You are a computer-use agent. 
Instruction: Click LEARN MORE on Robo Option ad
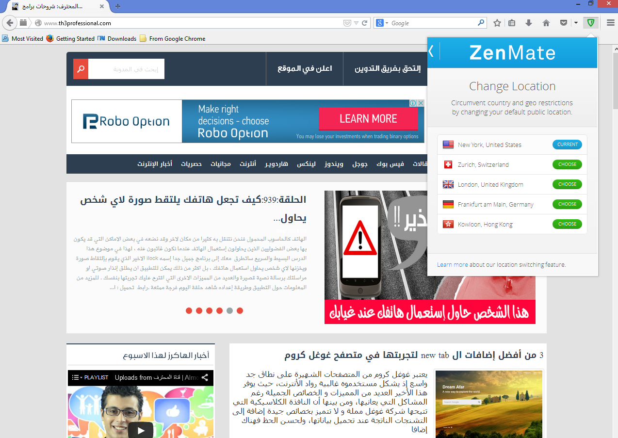368,119
